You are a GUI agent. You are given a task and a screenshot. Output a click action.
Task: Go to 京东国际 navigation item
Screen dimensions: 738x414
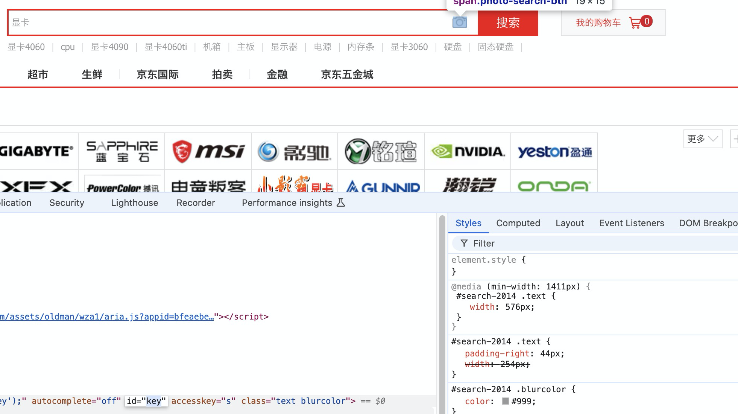coord(157,75)
